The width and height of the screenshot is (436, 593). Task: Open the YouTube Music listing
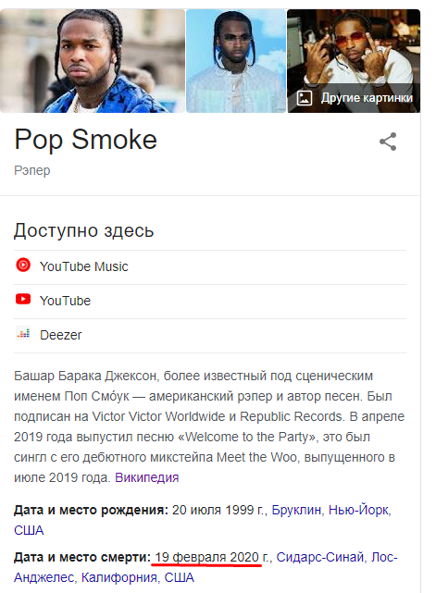tap(210, 267)
